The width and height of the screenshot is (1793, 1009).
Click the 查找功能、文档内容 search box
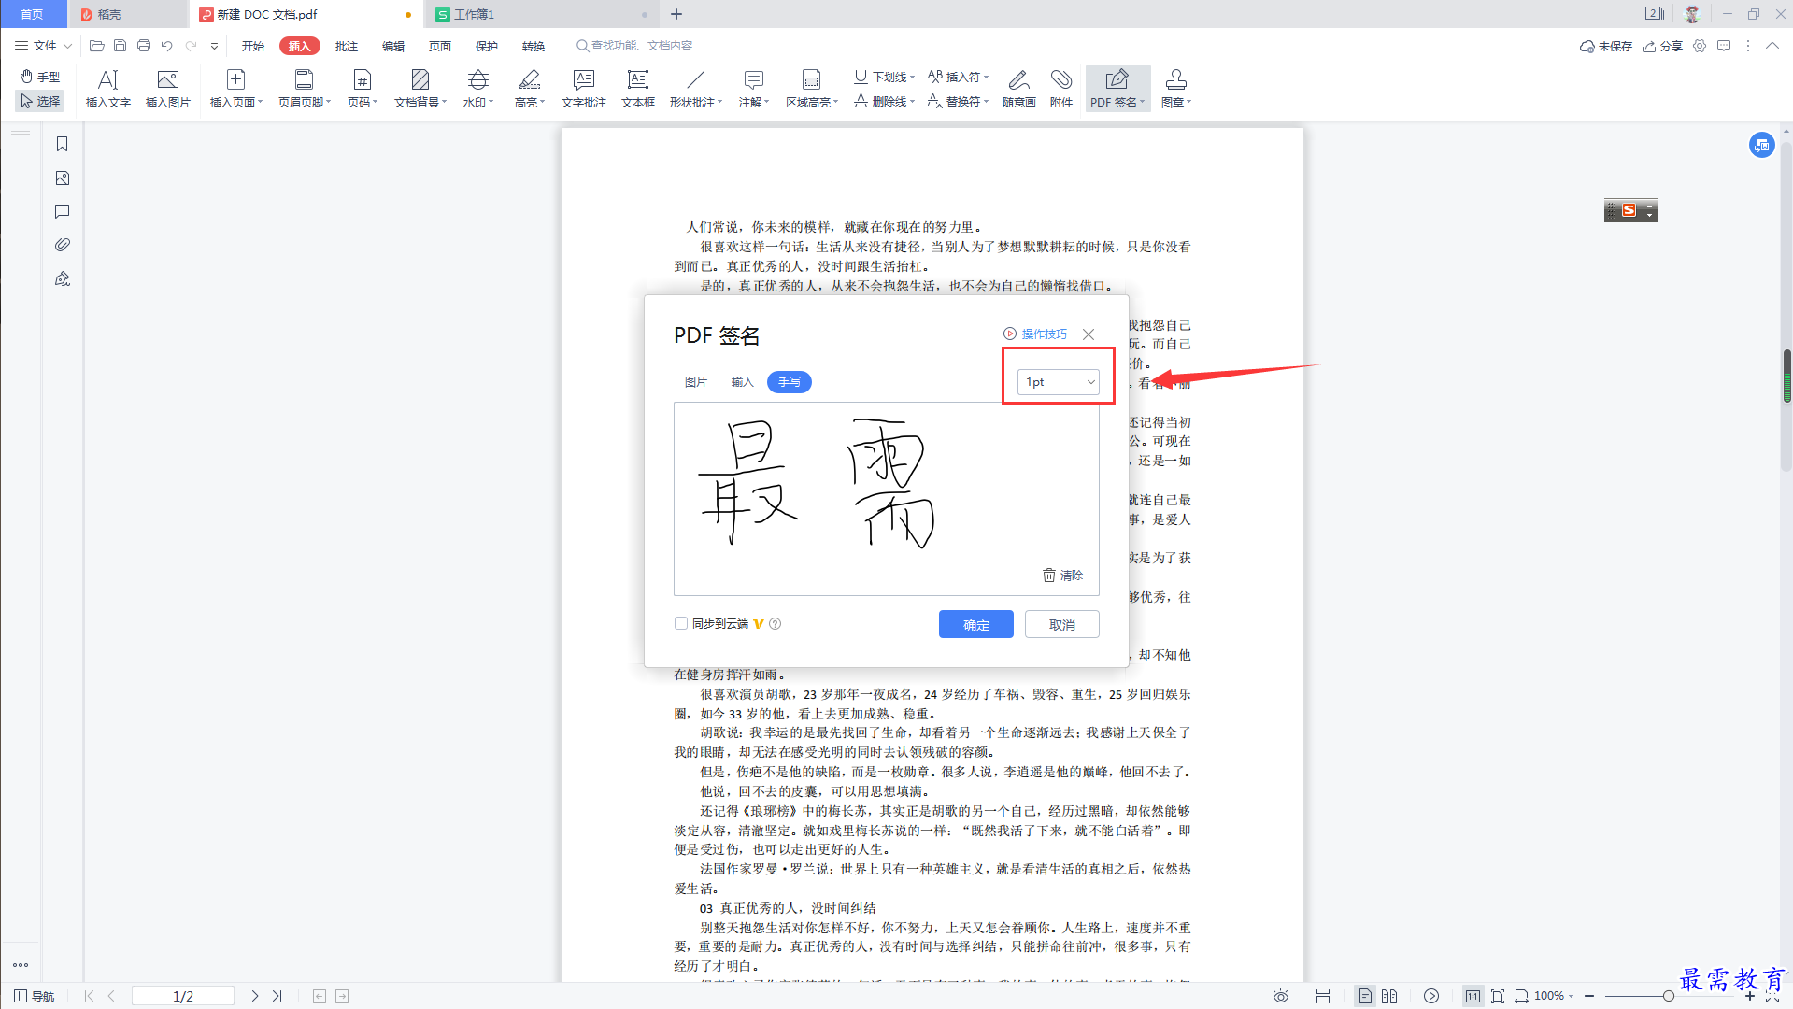635,46
